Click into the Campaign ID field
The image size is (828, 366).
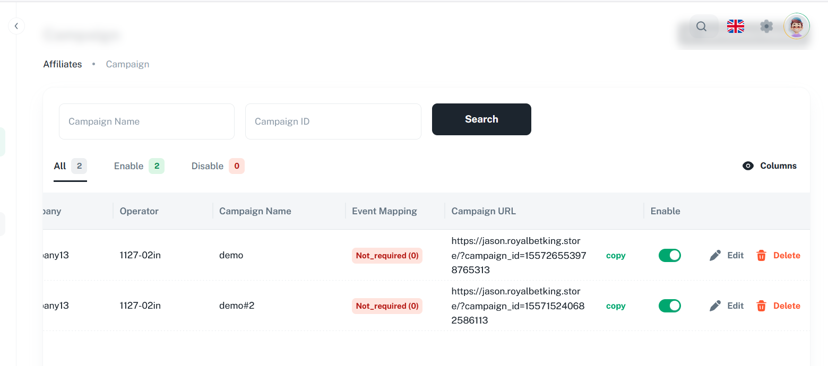[333, 121]
